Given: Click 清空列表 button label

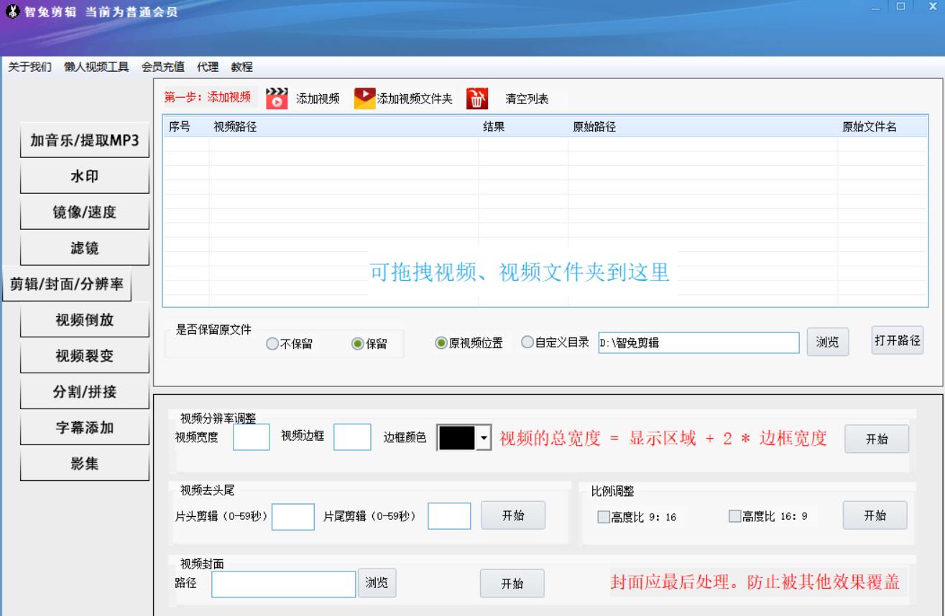Looking at the screenshot, I should [527, 99].
